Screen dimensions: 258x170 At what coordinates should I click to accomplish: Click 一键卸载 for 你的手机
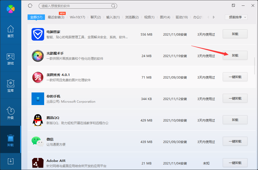tap(235, 98)
